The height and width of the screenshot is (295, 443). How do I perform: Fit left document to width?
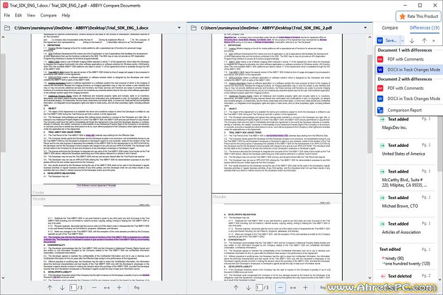pyautogui.click(x=106, y=287)
